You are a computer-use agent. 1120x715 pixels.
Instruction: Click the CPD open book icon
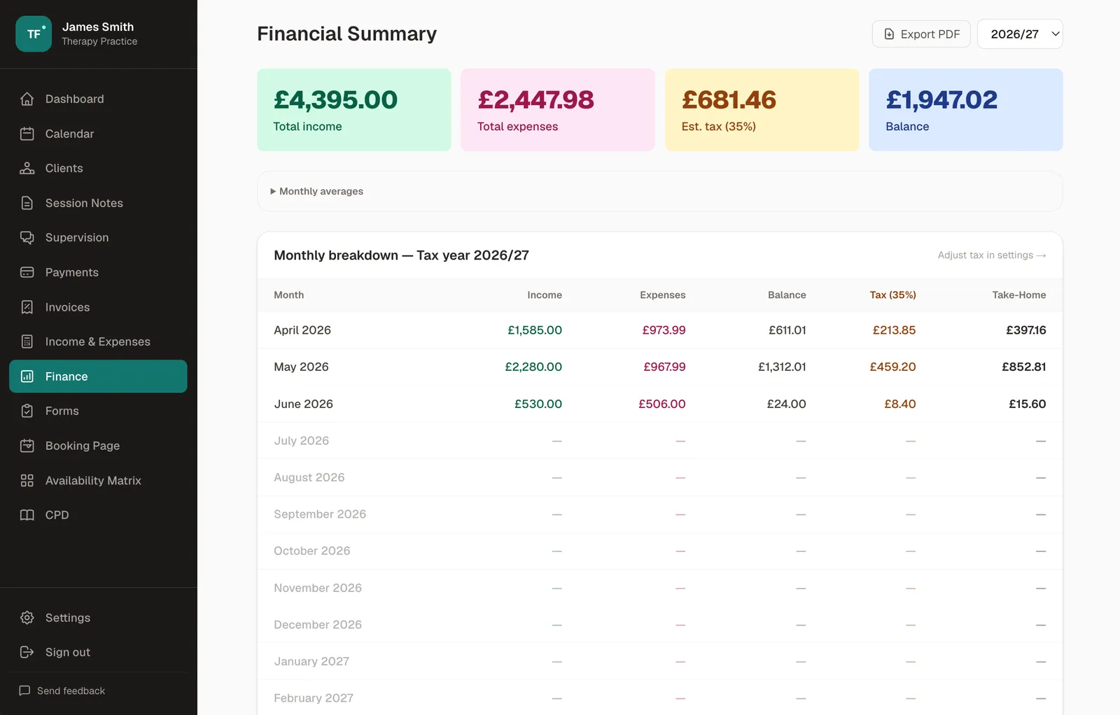(x=27, y=515)
